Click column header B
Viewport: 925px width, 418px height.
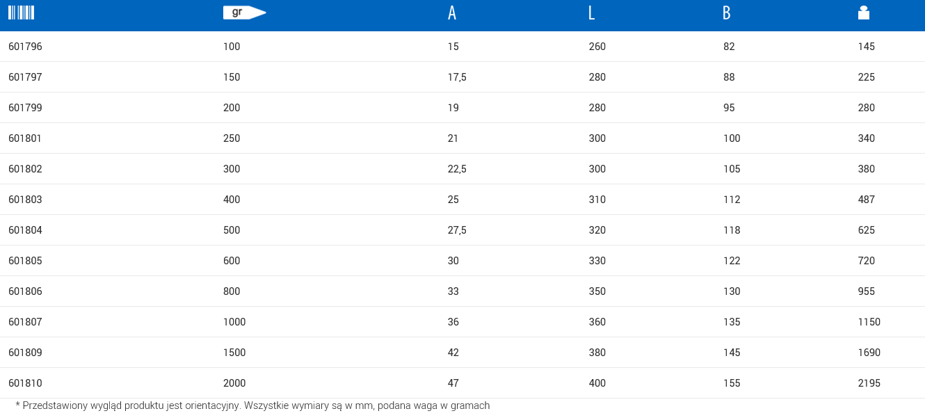pos(727,13)
